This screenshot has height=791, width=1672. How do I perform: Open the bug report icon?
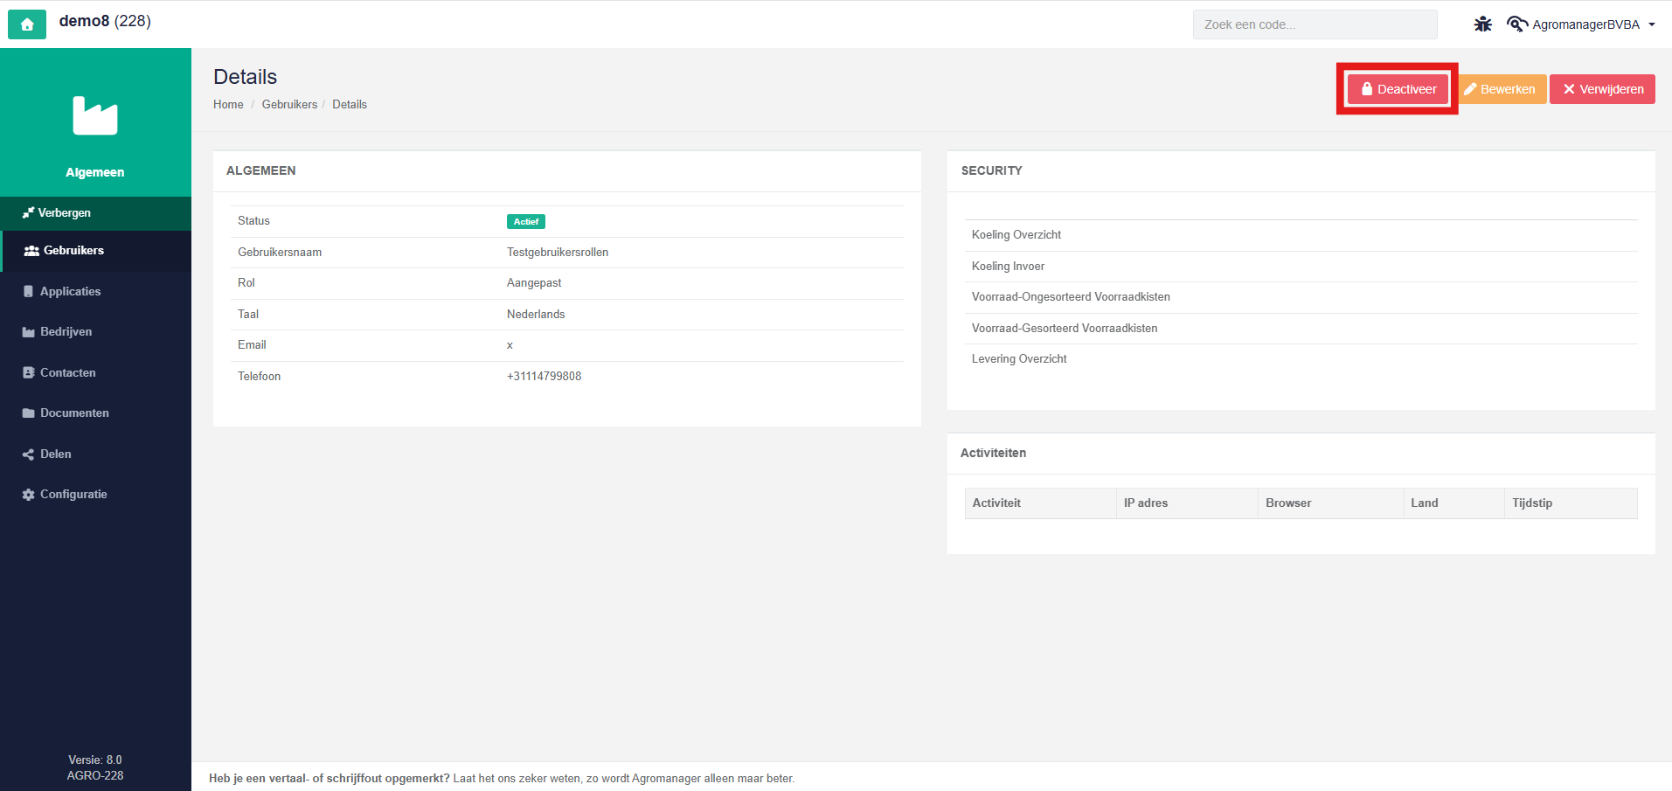tap(1483, 24)
